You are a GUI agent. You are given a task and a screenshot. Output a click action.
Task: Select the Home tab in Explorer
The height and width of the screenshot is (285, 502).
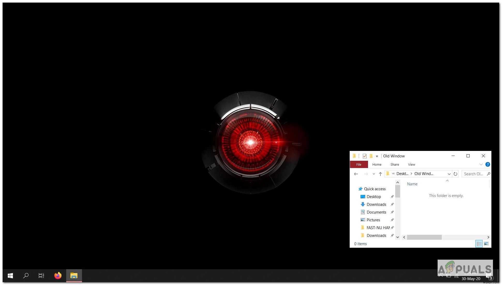pyautogui.click(x=377, y=164)
